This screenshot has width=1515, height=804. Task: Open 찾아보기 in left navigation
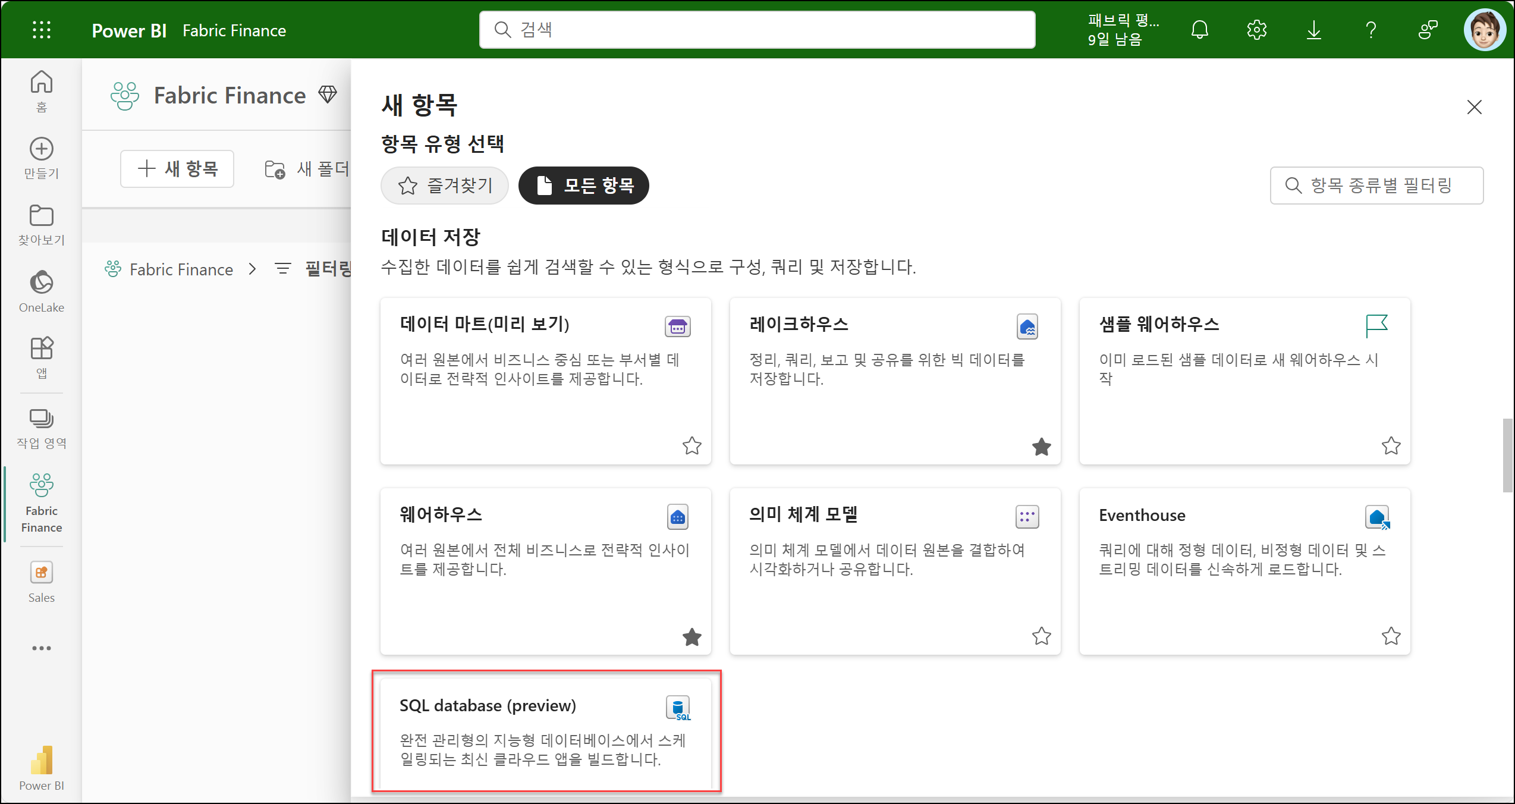click(x=41, y=225)
